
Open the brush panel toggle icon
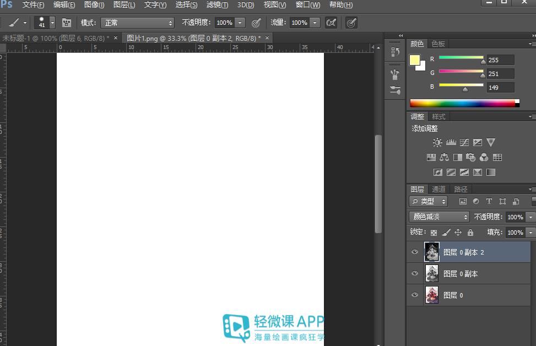(x=67, y=23)
